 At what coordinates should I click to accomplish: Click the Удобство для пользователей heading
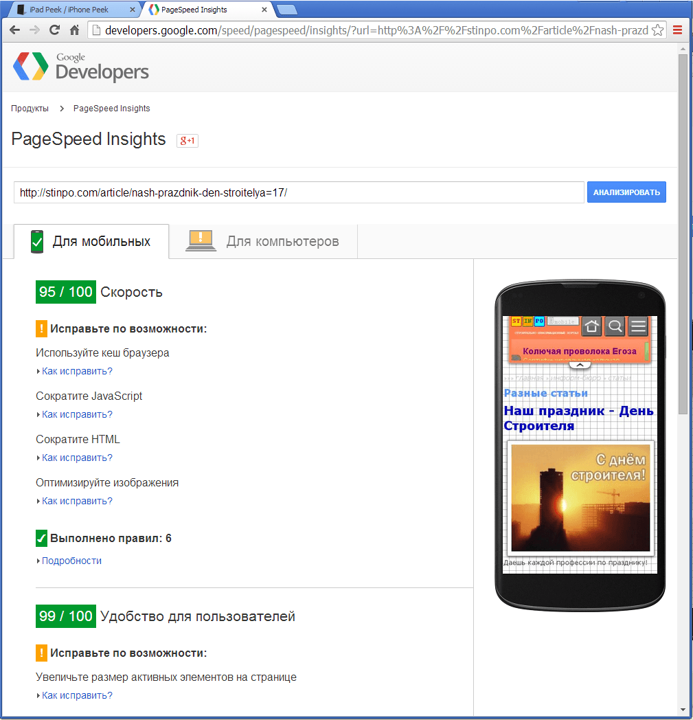pos(197,616)
